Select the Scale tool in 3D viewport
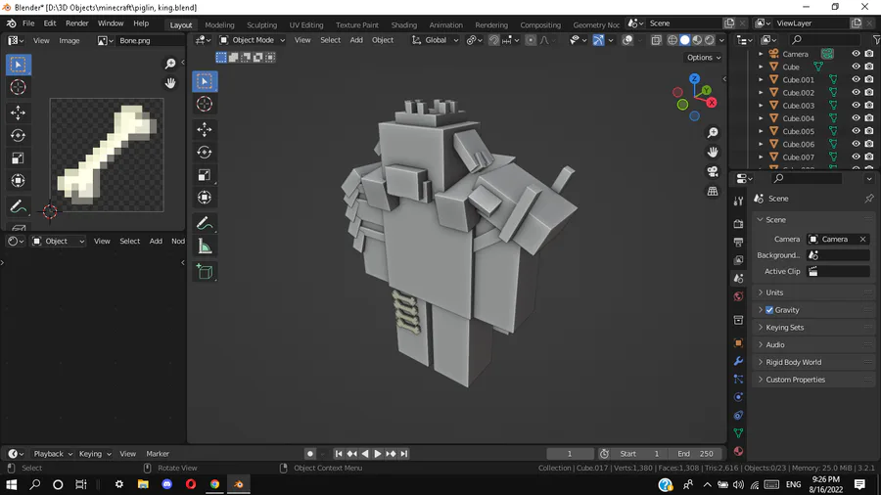Image resolution: width=881 pixels, height=495 pixels. (x=205, y=175)
